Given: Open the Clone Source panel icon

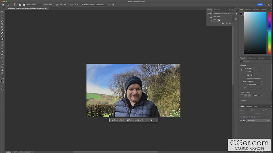Looking at the screenshot, I should pos(24,5).
